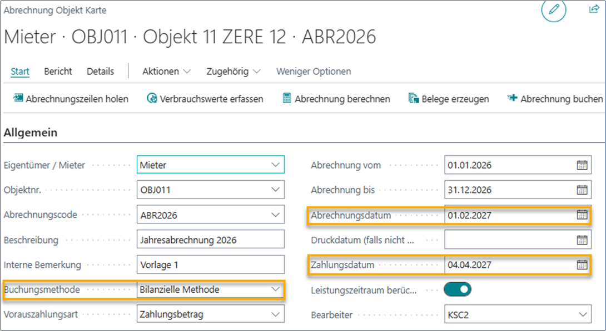Screen dimensions: 606x331
Task: Open the calendar for Abrechnung vom field
Action: pyautogui.click(x=582, y=165)
